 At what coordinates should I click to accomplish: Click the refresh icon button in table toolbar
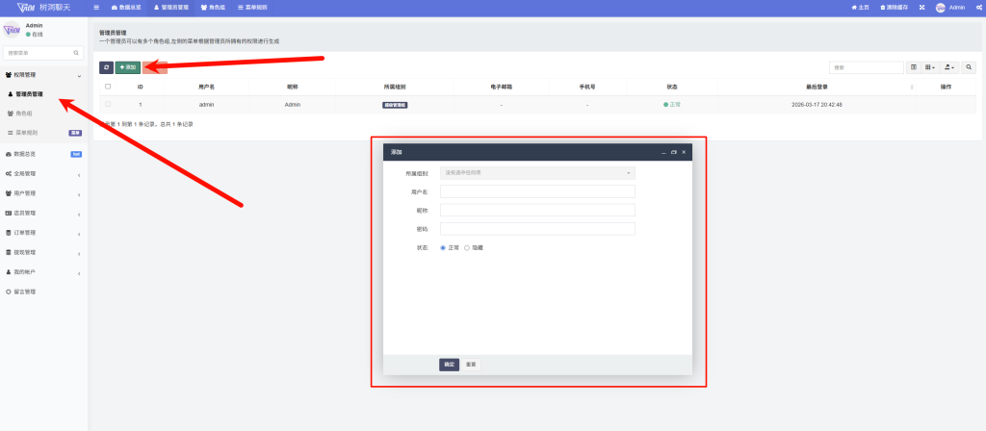tap(106, 67)
